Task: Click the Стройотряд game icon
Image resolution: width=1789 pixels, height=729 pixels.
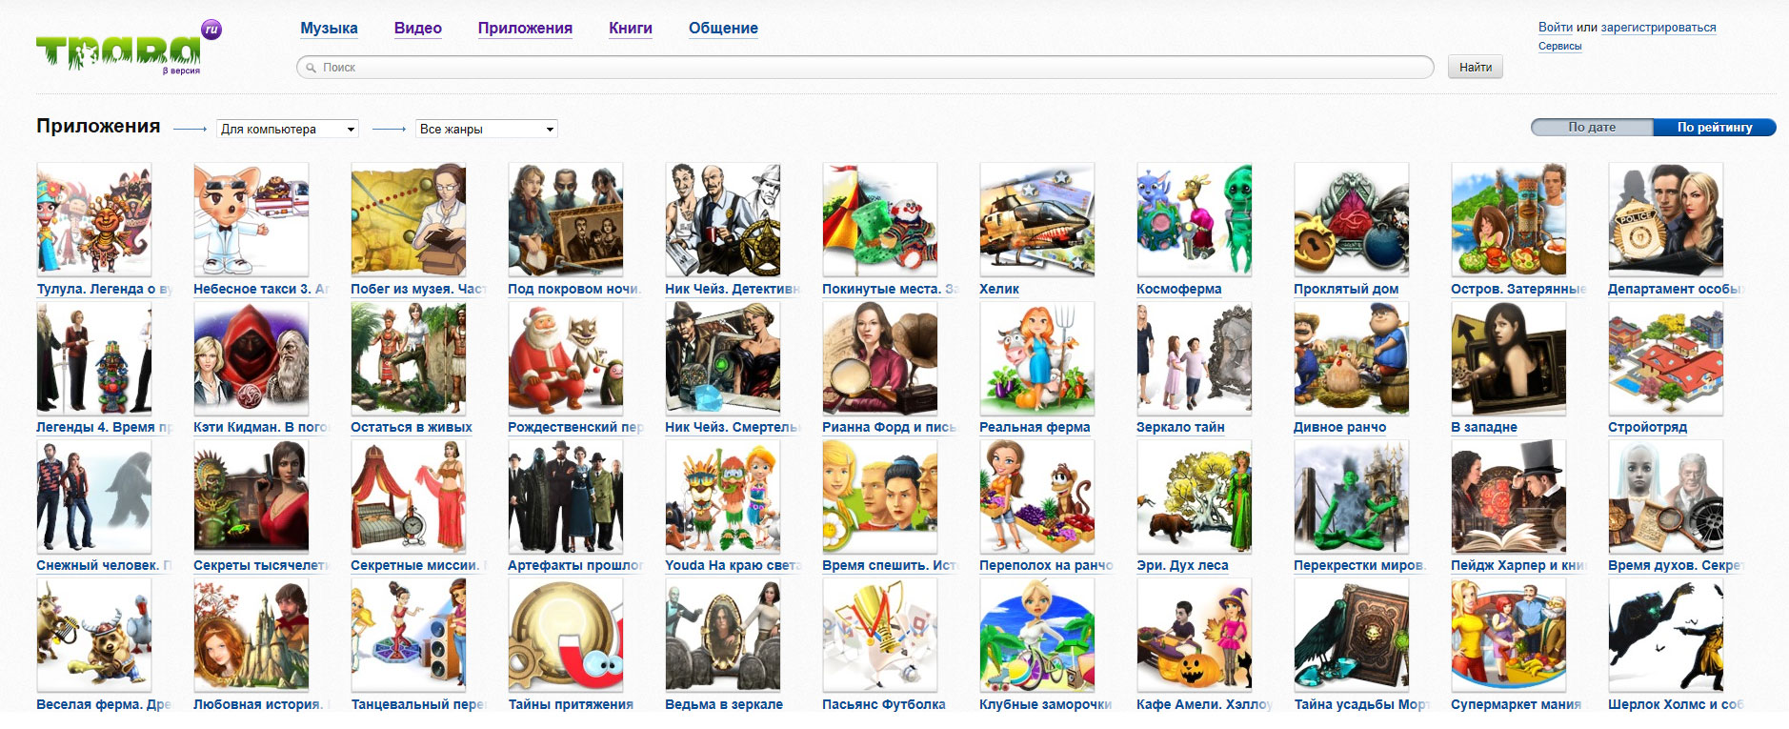Action: [x=1665, y=358]
